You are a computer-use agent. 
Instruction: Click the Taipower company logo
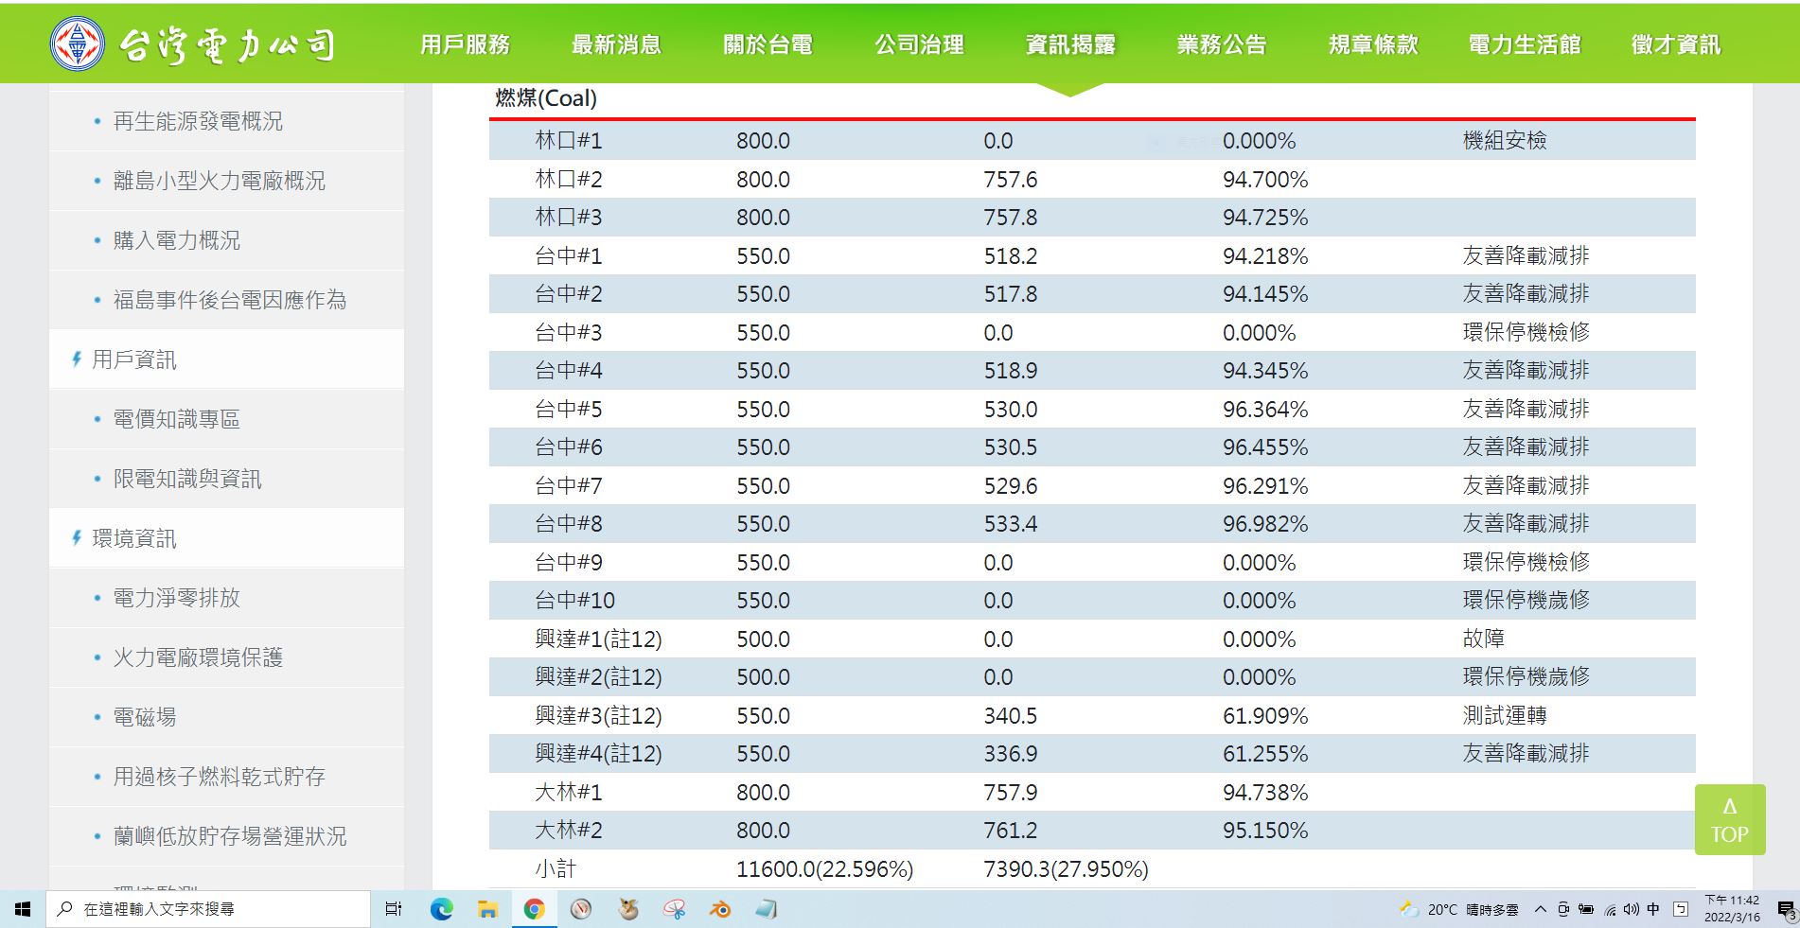[x=193, y=44]
